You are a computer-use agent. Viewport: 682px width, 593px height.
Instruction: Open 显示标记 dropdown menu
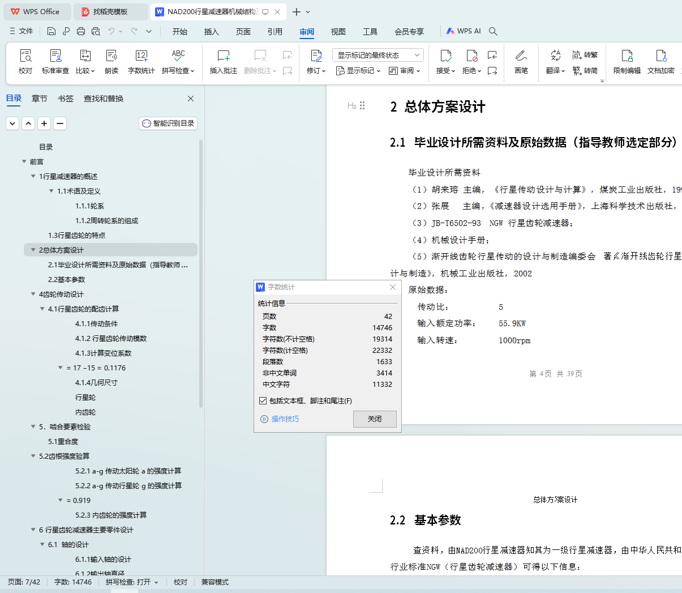click(359, 71)
